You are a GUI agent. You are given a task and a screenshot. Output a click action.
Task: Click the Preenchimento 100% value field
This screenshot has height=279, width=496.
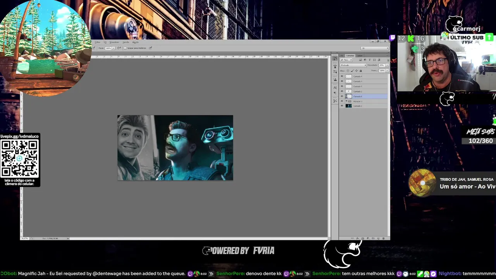pos(382,71)
